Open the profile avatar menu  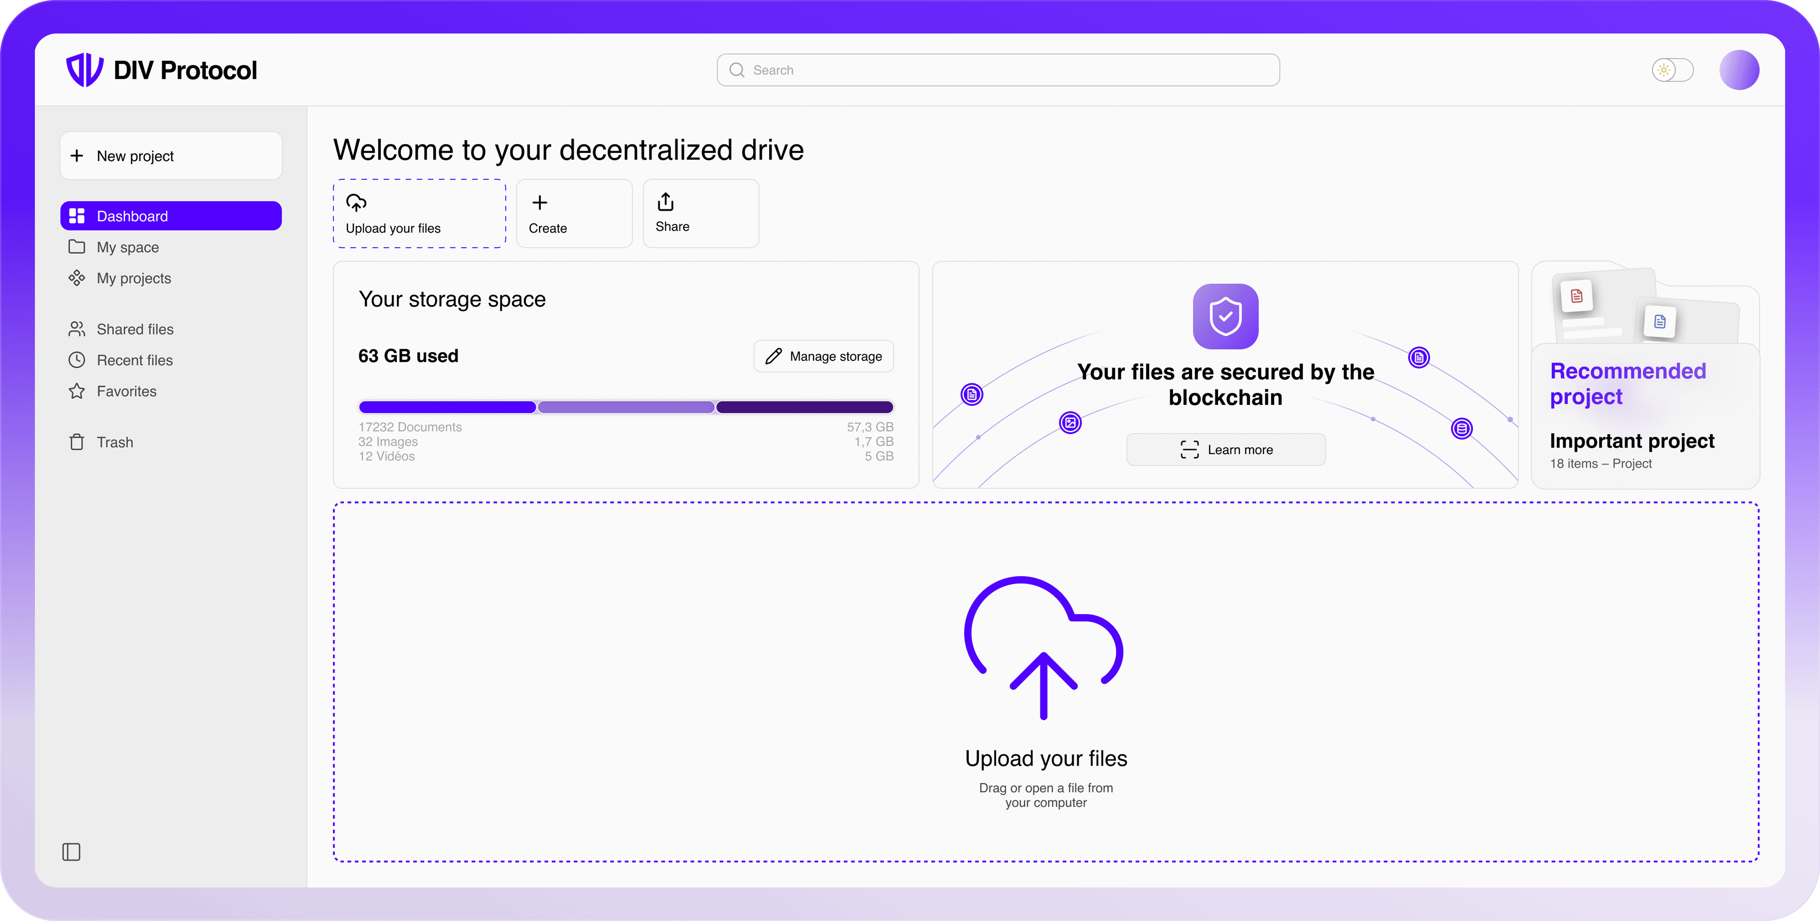1739,69
